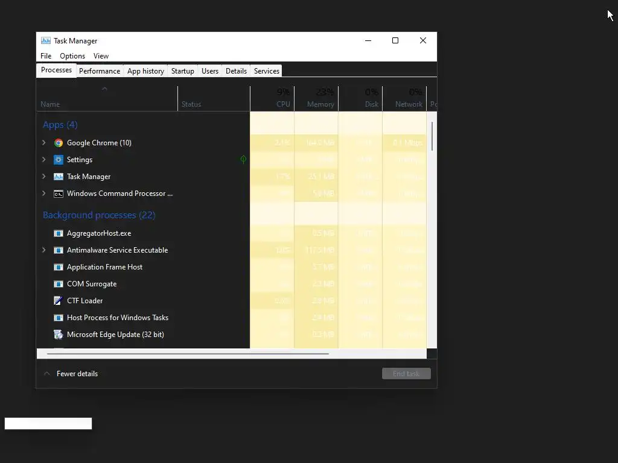Switch to the Services tab
This screenshot has width=618, height=463.
tap(266, 71)
